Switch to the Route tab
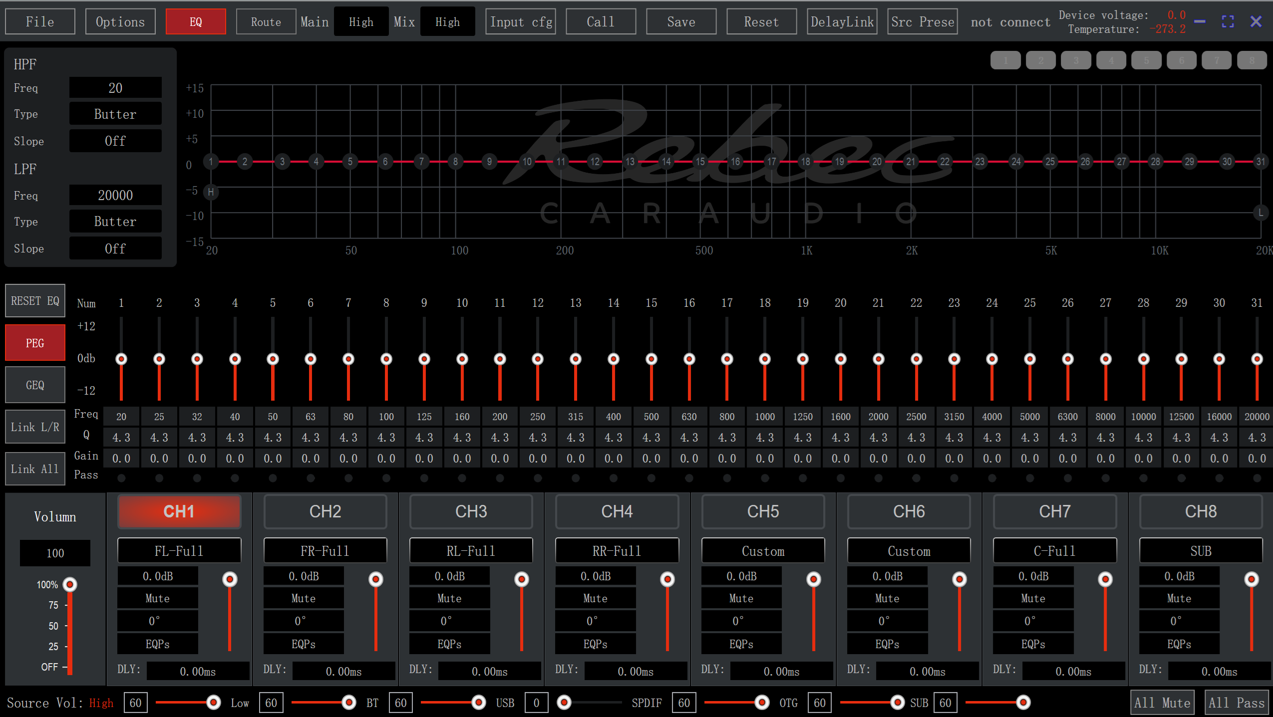Image resolution: width=1273 pixels, height=717 pixels. (266, 21)
